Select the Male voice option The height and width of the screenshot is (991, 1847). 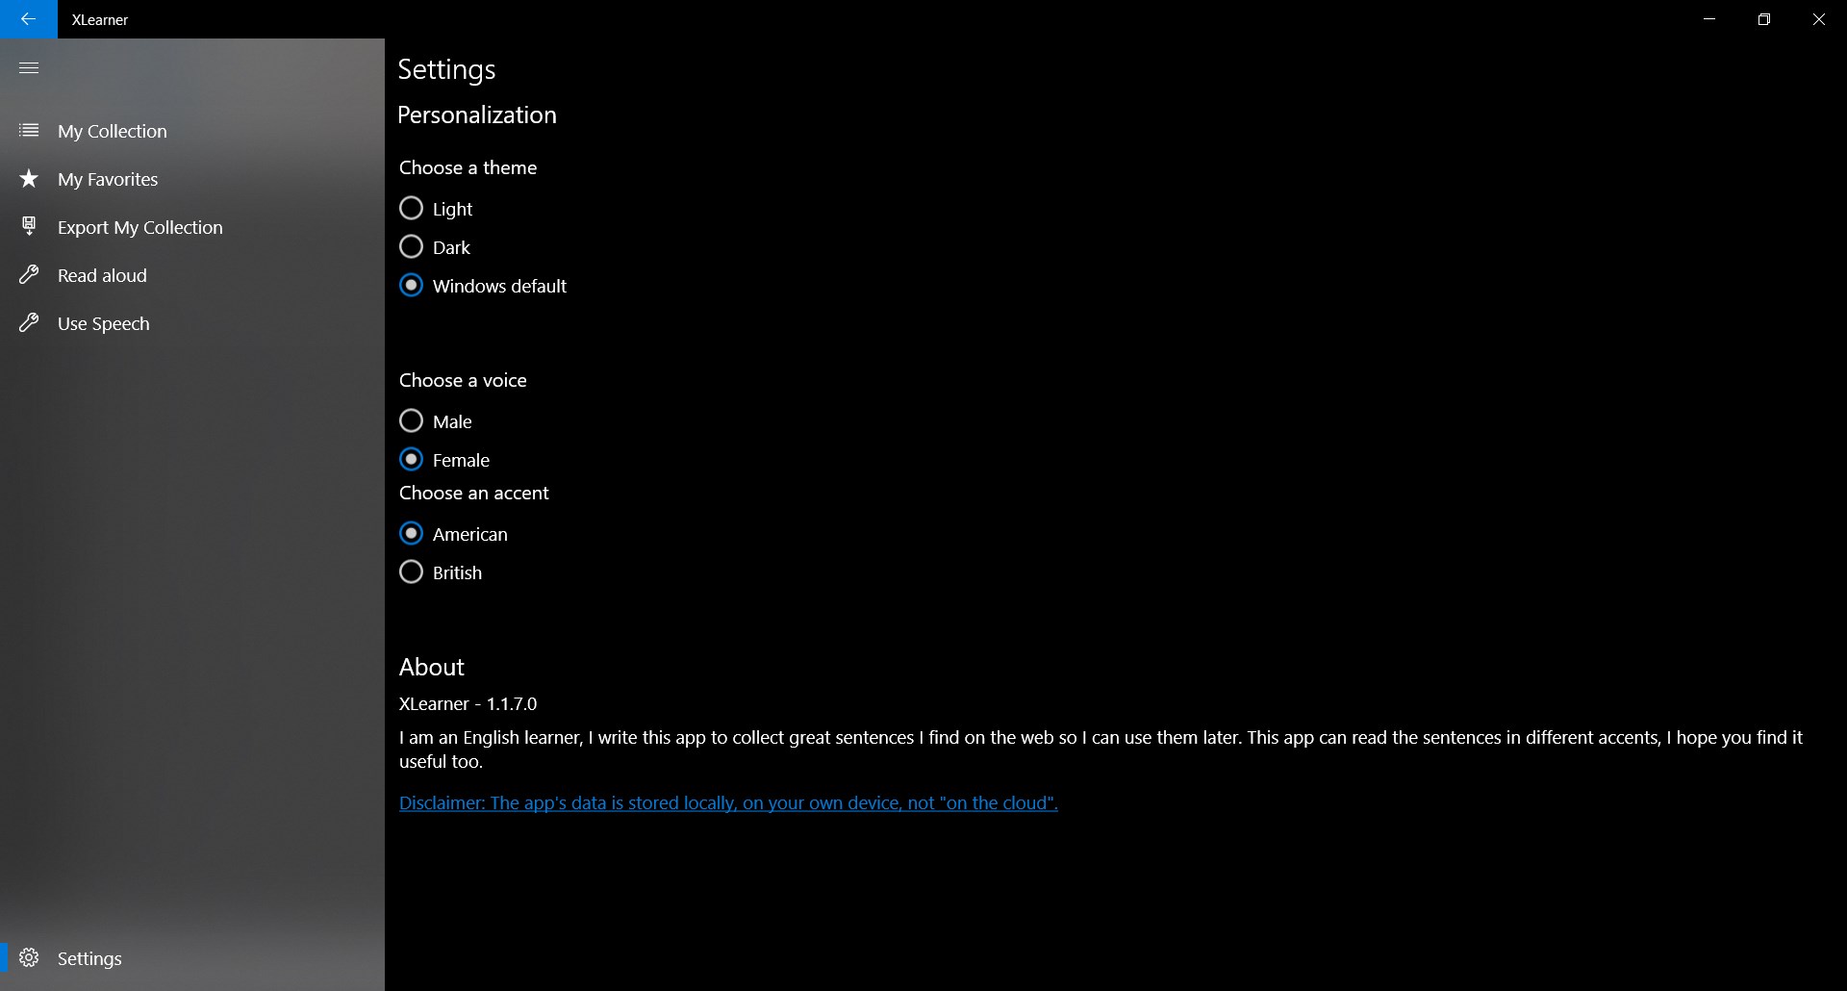[412, 421]
